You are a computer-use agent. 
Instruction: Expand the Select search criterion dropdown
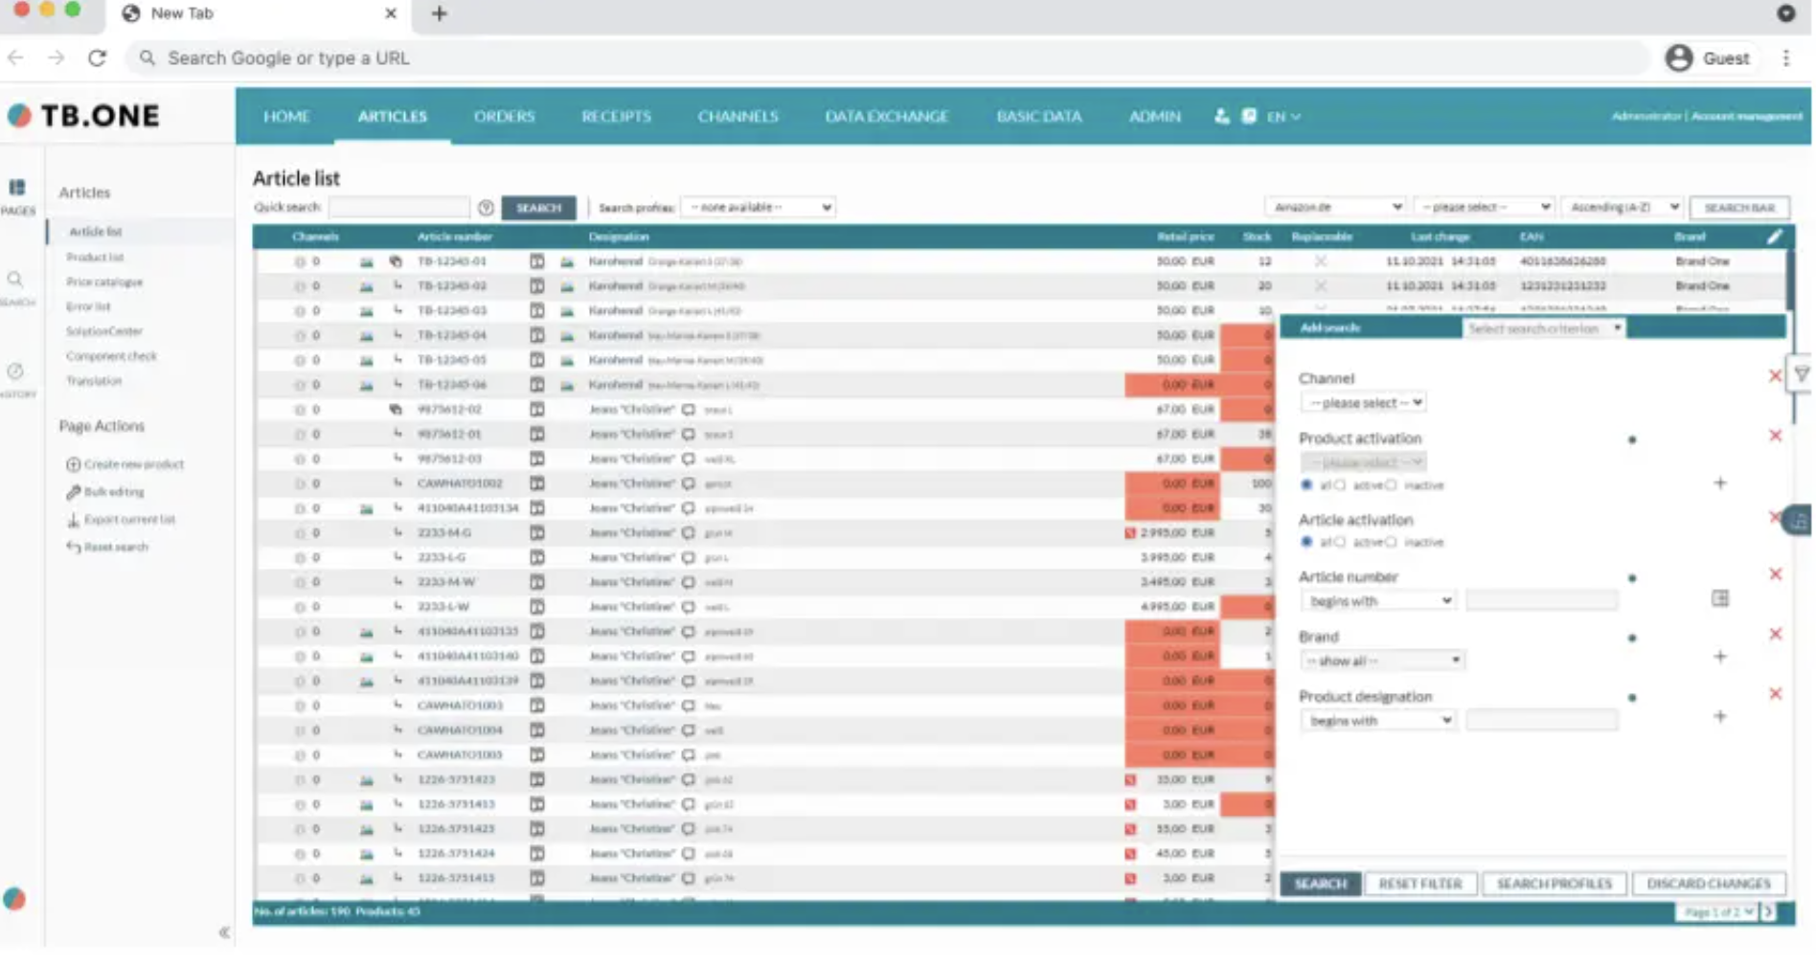pyautogui.click(x=1542, y=328)
